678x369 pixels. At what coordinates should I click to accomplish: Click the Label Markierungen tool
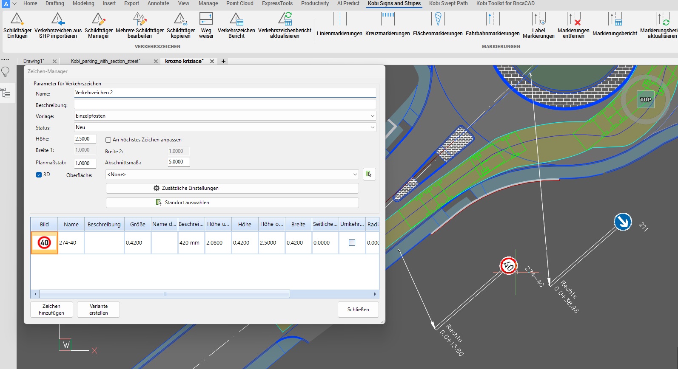tap(538, 25)
